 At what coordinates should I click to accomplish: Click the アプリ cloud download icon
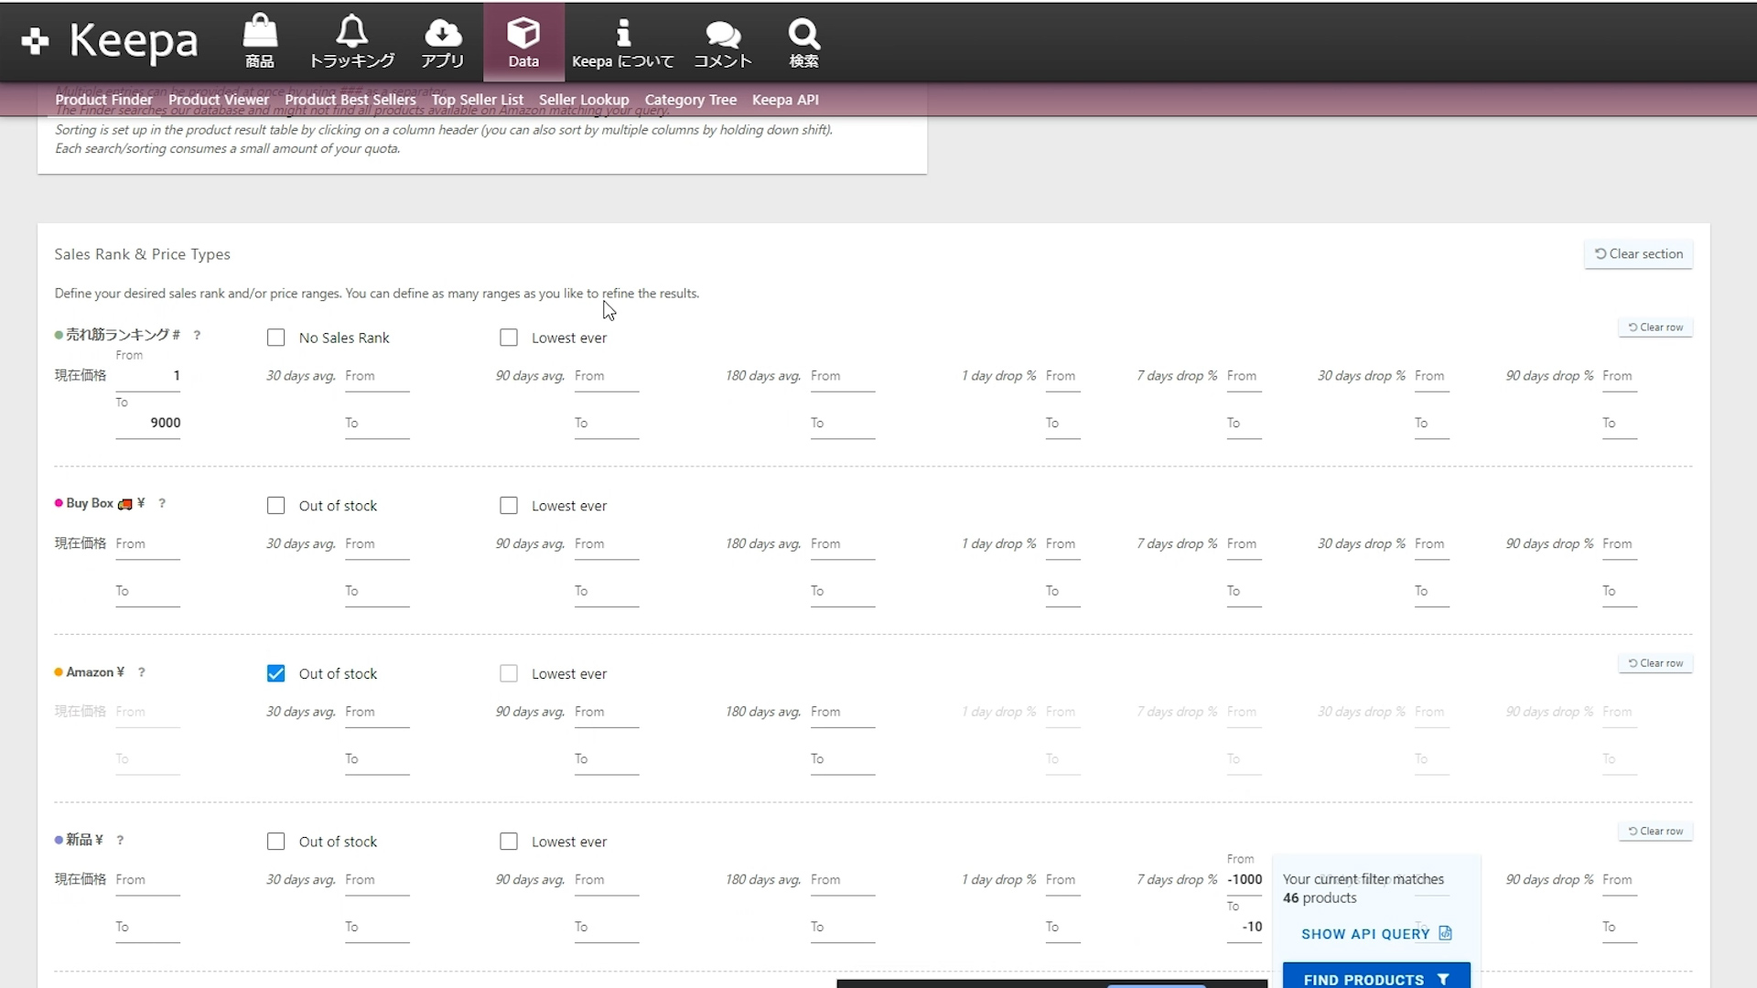point(443,33)
